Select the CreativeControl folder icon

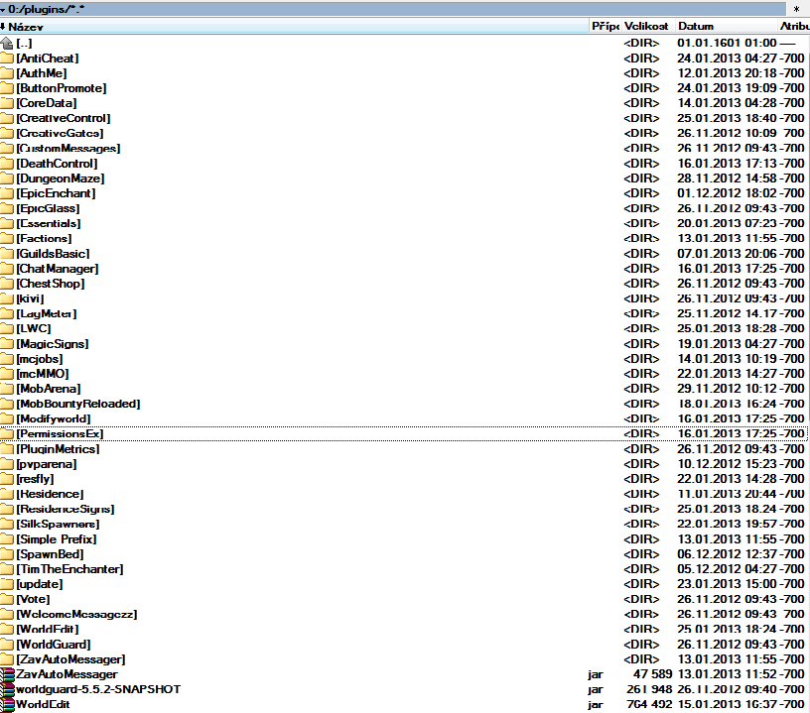7,118
